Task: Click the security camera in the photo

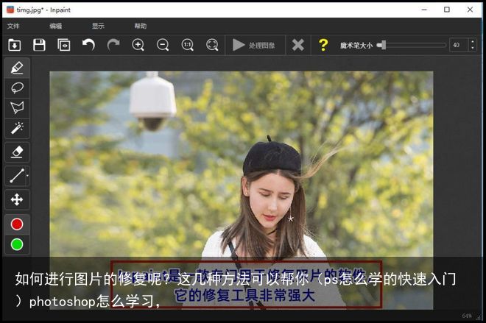Action: (152, 102)
